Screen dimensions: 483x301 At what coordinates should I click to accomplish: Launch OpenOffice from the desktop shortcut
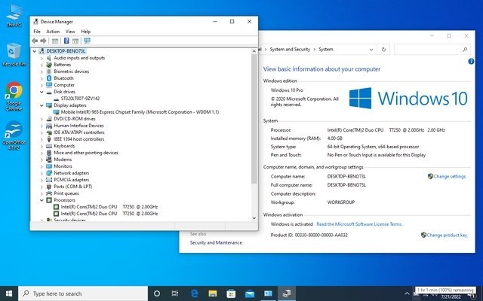point(14,134)
